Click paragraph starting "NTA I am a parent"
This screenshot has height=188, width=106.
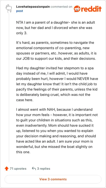54,28
